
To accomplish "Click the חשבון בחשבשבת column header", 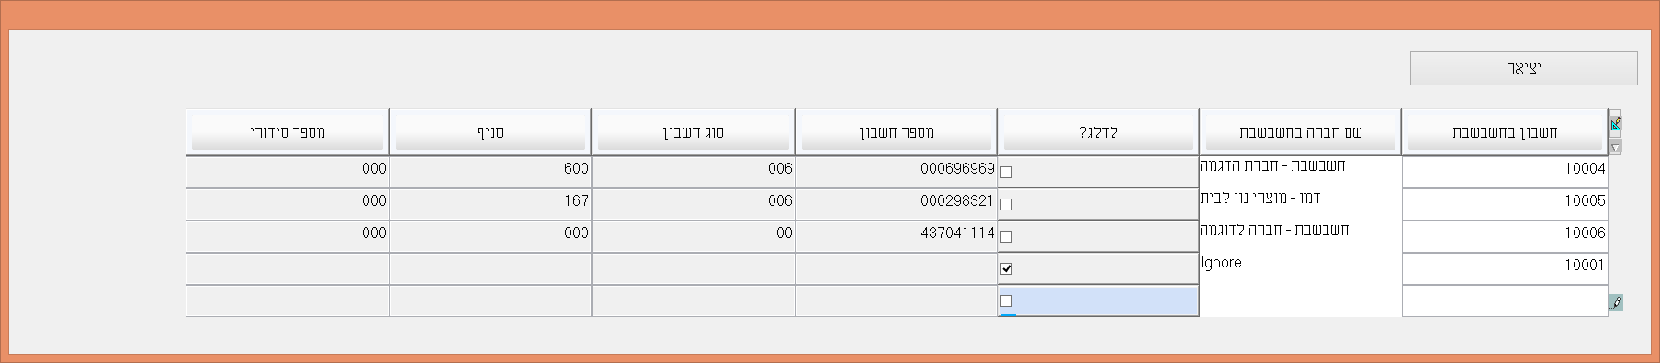I will click(x=1505, y=132).
